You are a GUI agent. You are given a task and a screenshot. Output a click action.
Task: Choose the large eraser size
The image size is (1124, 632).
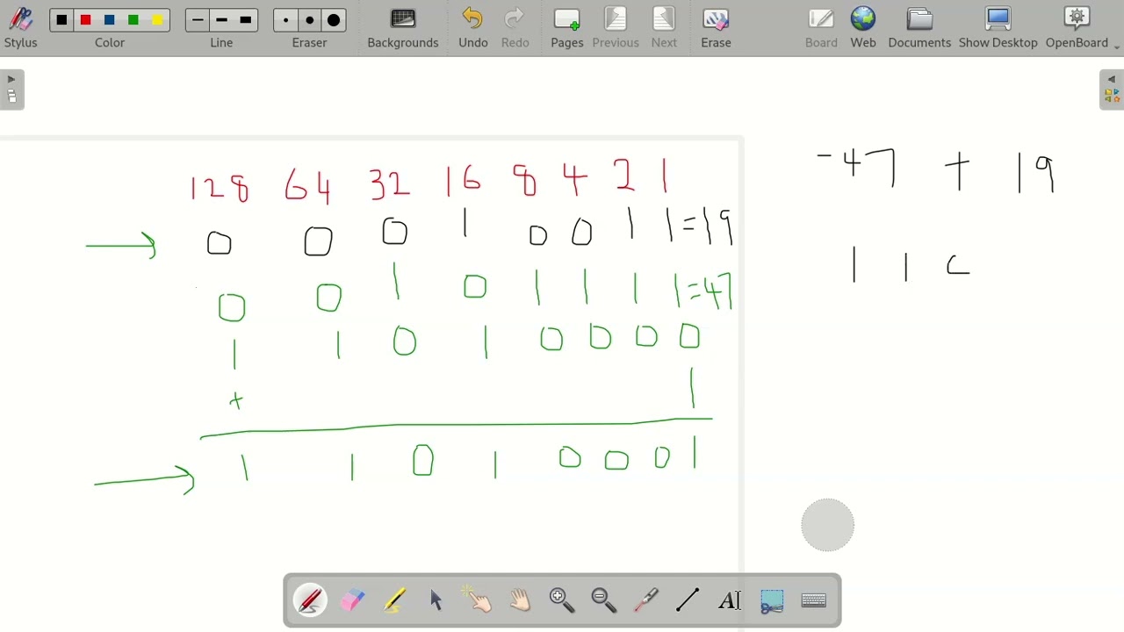334,20
